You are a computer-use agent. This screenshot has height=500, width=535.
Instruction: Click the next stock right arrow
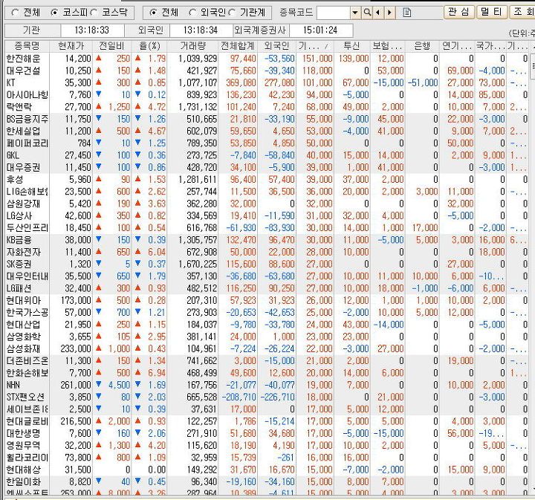click(x=389, y=13)
